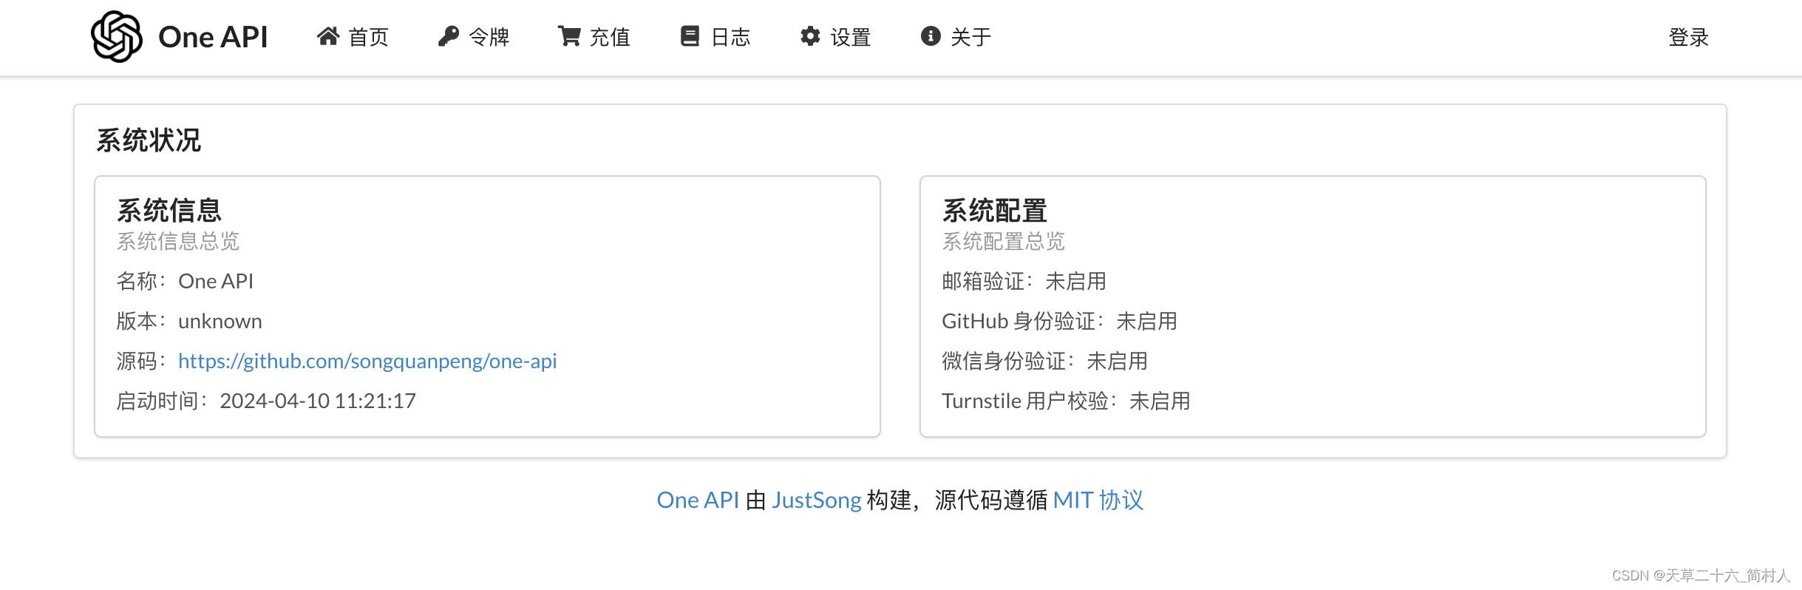Click the 系统配置总览 subtitle
This screenshot has width=1802, height=590.
(1004, 241)
